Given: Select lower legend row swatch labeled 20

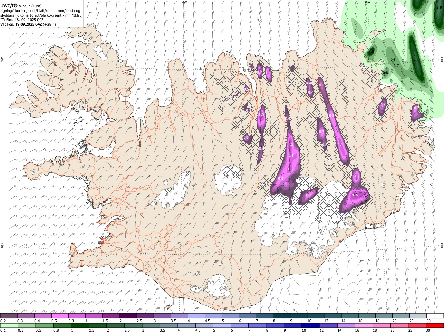Looking at the screenshot, I should (400, 325).
